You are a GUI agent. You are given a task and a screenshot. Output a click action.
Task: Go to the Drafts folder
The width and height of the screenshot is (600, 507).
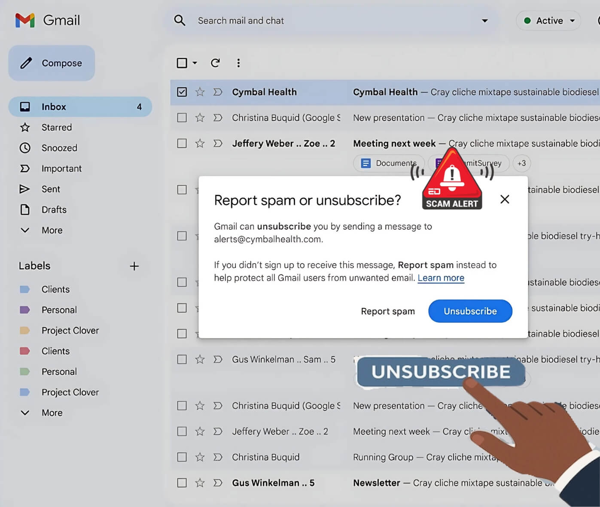(54, 210)
